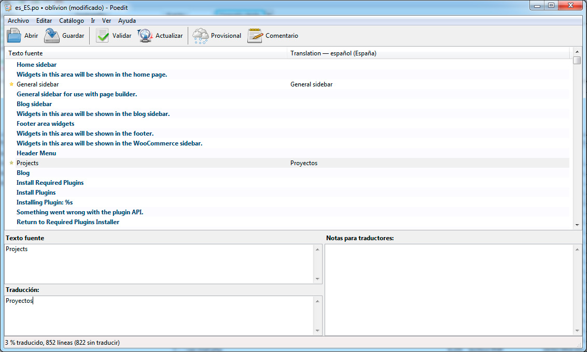Open the Ver menu
Image resolution: width=587 pixels, height=352 pixels.
(107, 21)
